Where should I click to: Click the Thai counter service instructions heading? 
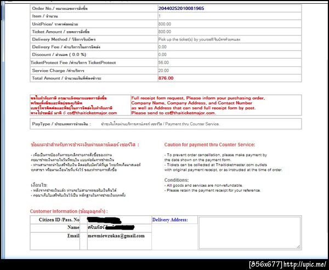click(x=85, y=145)
